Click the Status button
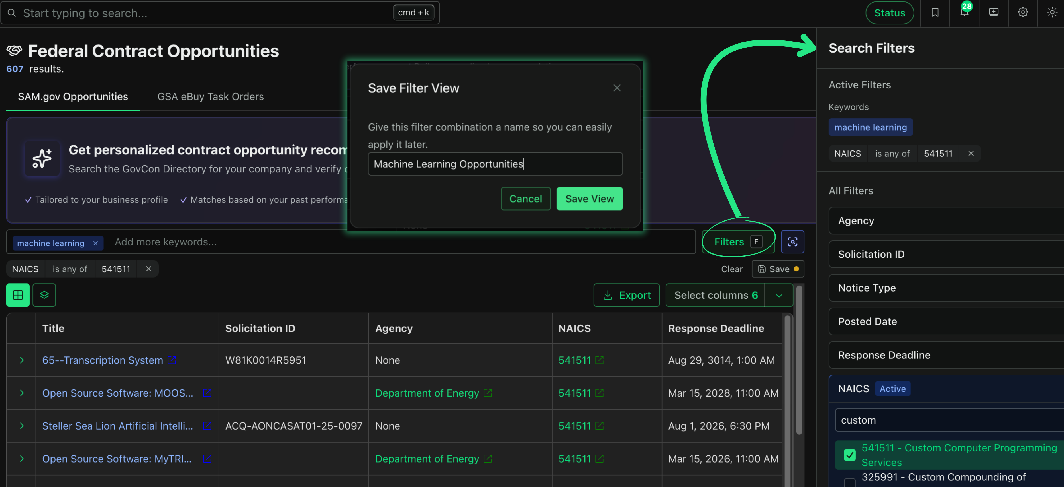Image resolution: width=1064 pixels, height=487 pixels. [x=889, y=13]
